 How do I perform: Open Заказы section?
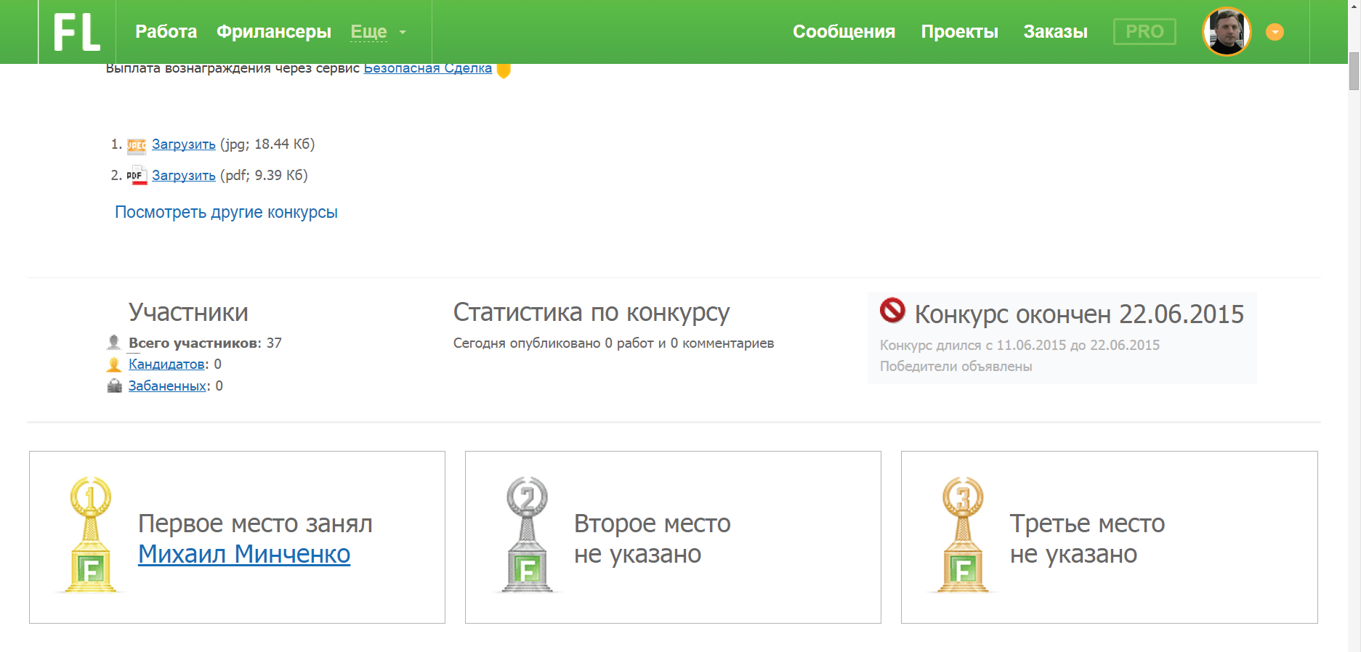(1055, 32)
